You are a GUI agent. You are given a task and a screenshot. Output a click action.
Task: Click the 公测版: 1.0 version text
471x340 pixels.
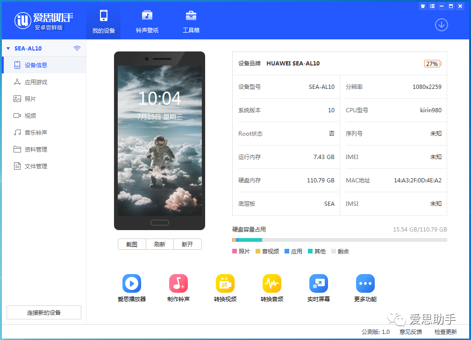(376, 332)
